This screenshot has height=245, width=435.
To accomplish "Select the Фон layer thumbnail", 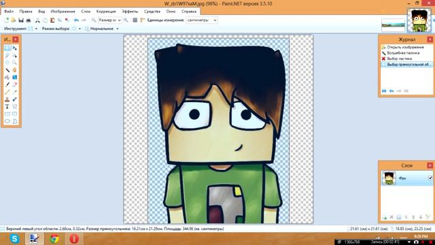I will pos(388,178).
